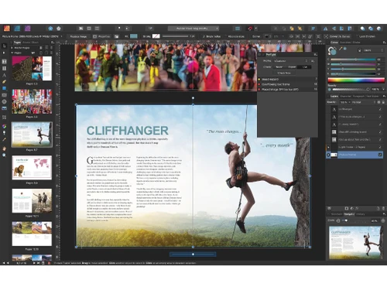Click the red snapping magnet icon
Viewport: 387px width, 290px height.
pyautogui.click(x=250, y=29)
